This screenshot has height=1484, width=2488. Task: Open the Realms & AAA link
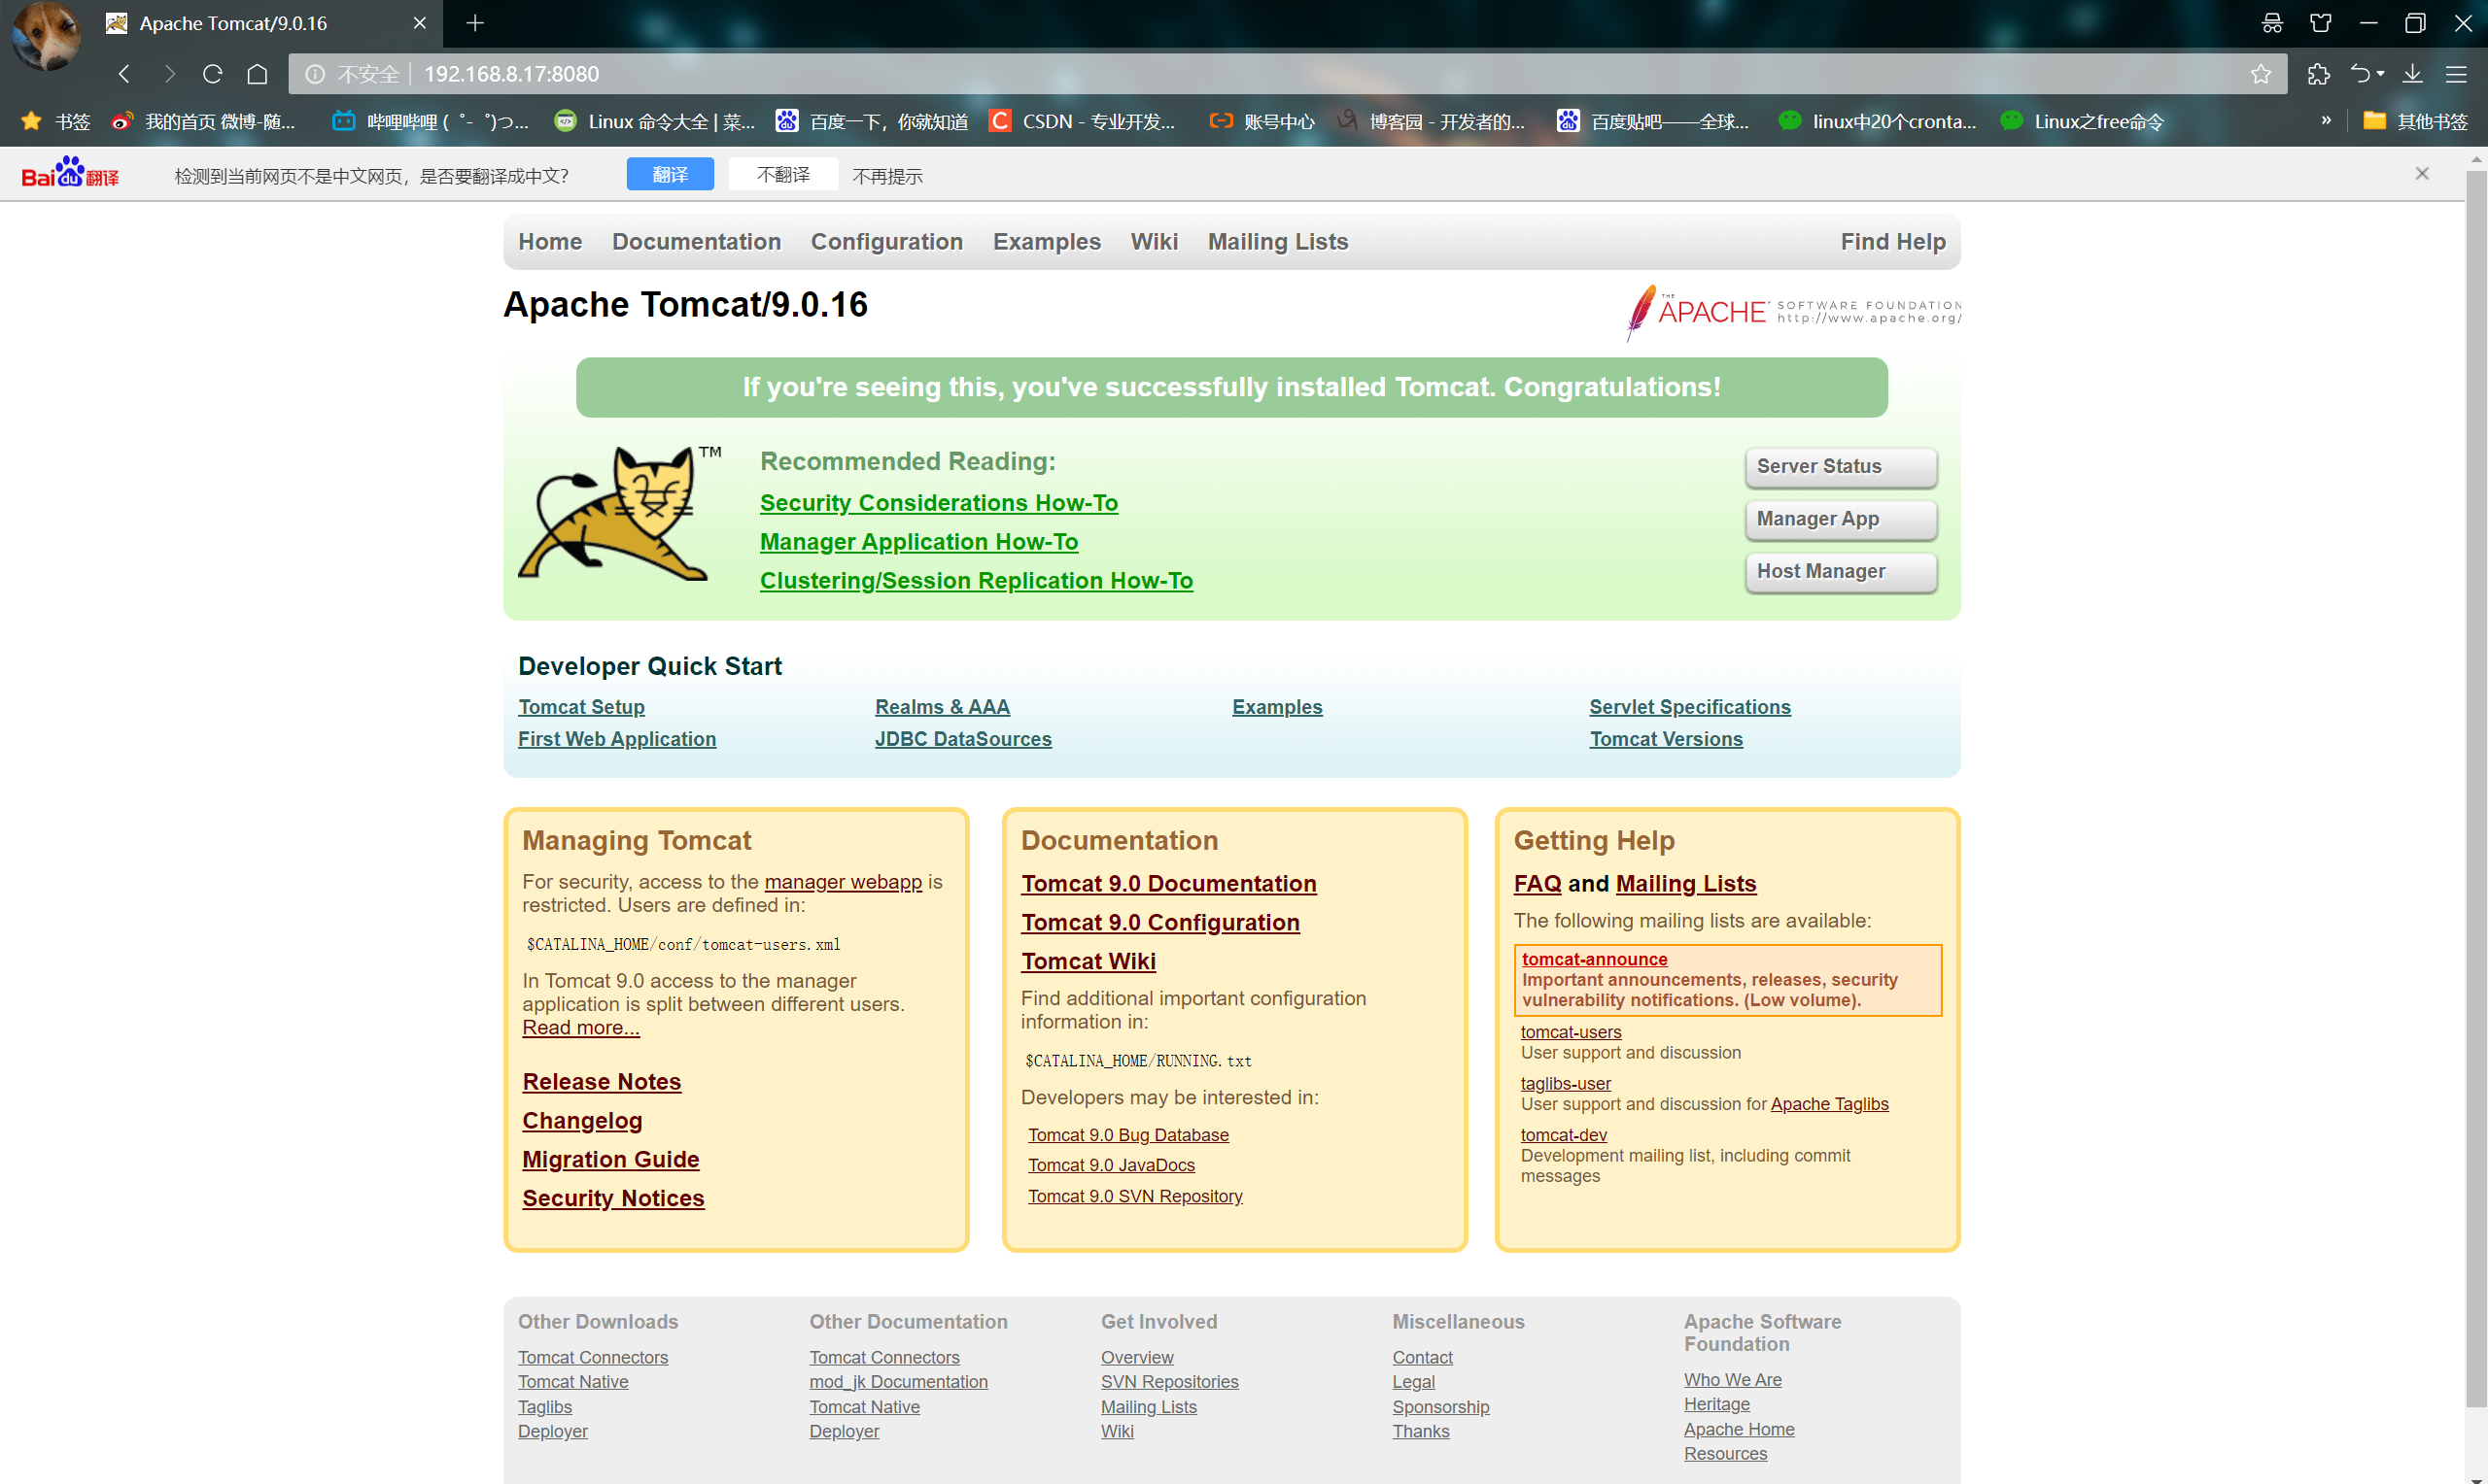943,707
